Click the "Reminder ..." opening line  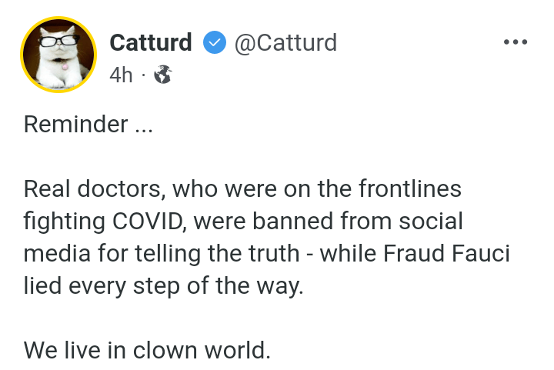(x=88, y=125)
